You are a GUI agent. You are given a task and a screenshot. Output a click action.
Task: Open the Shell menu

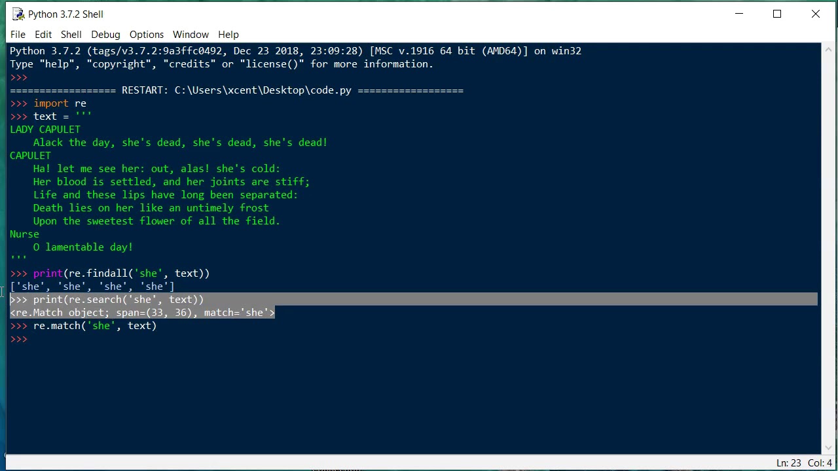click(71, 35)
